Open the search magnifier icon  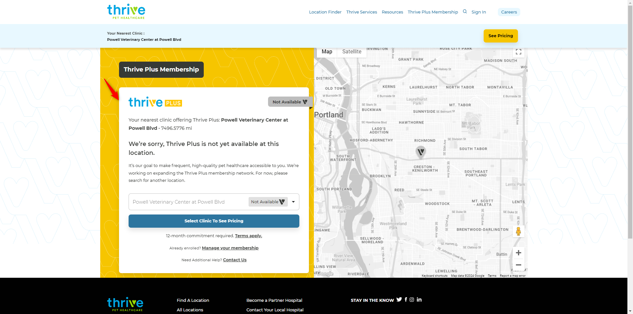[465, 12]
